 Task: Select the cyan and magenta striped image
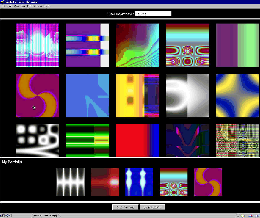click(x=37, y=45)
